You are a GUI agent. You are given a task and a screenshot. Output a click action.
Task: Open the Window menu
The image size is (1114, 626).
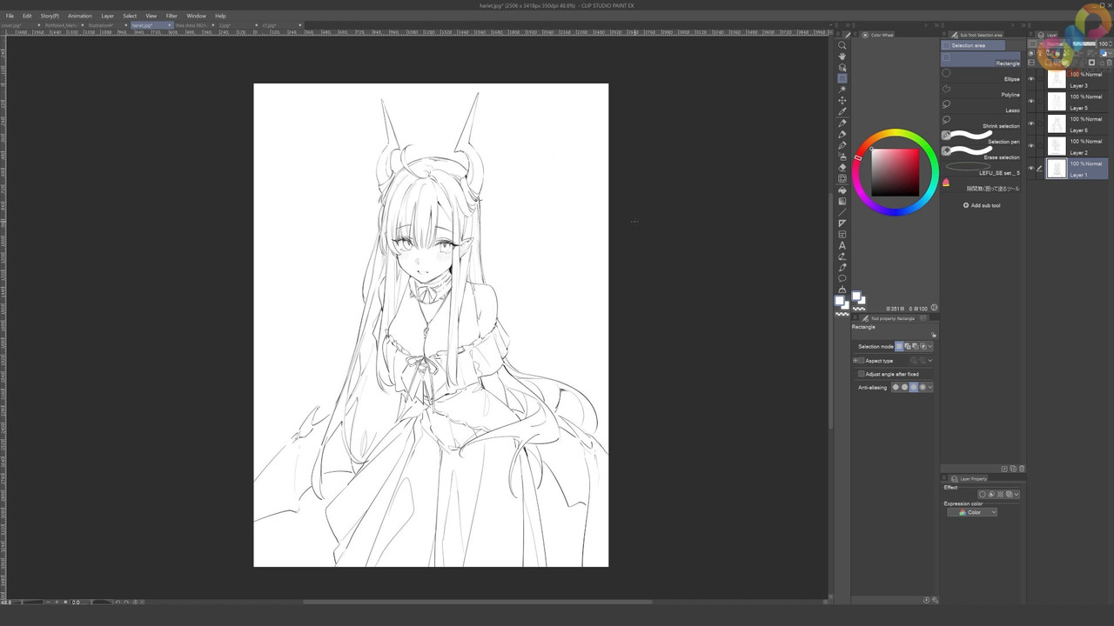[196, 16]
